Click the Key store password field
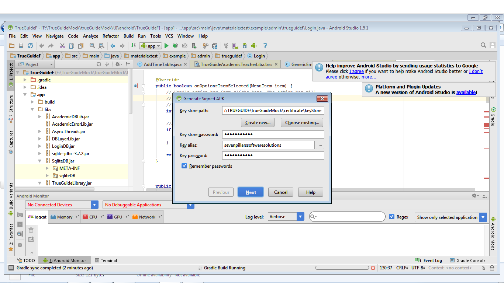This screenshot has height=283, width=504. (273, 134)
